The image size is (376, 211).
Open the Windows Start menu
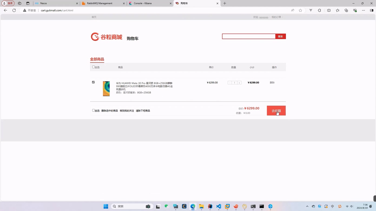[106, 206]
